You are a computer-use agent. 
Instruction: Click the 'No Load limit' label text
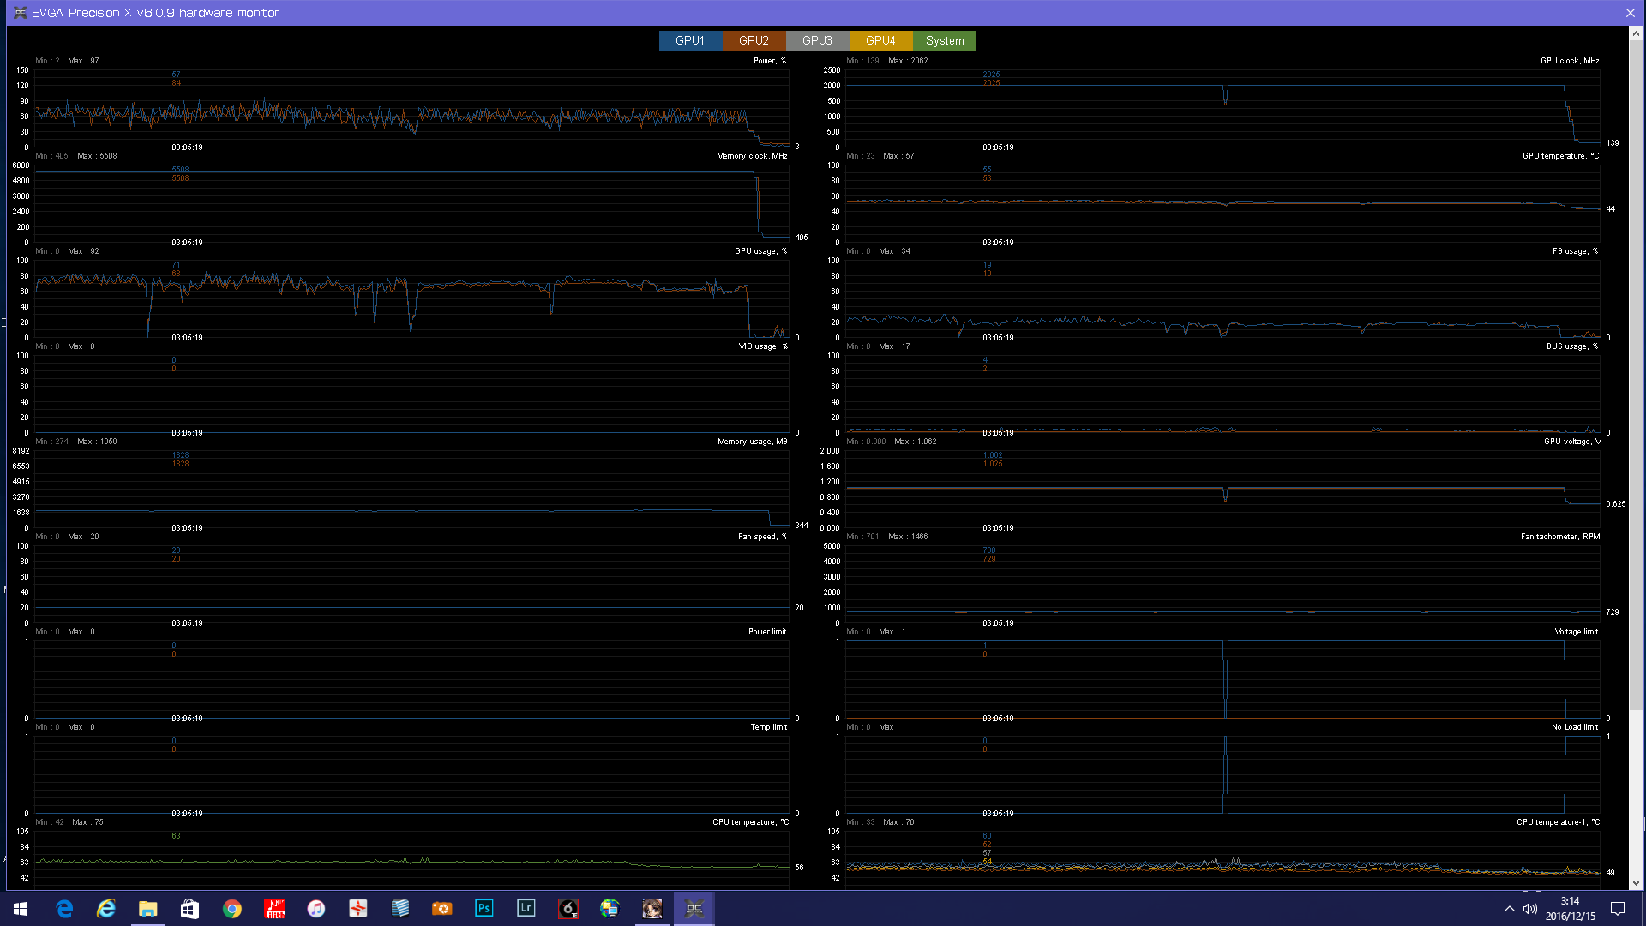[x=1575, y=727]
